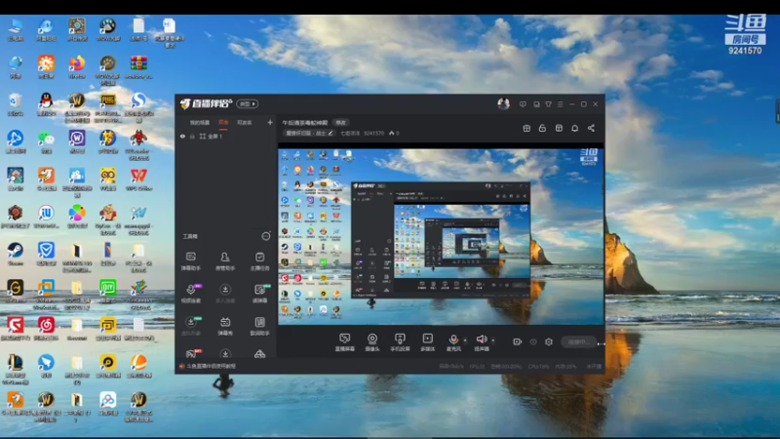The height and width of the screenshot is (439, 780).
Task: Open Firefox on the desktop
Action: coord(77,66)
